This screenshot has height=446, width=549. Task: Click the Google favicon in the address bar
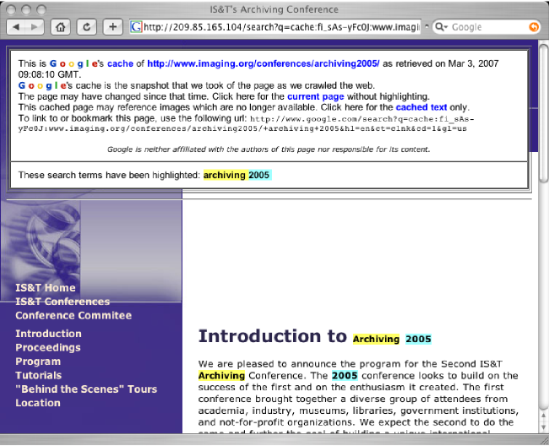coord(136,26)
